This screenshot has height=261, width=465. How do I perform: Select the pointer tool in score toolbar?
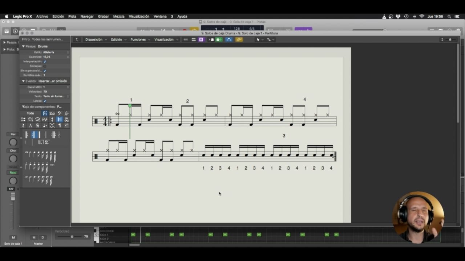(x=258, y=40)
